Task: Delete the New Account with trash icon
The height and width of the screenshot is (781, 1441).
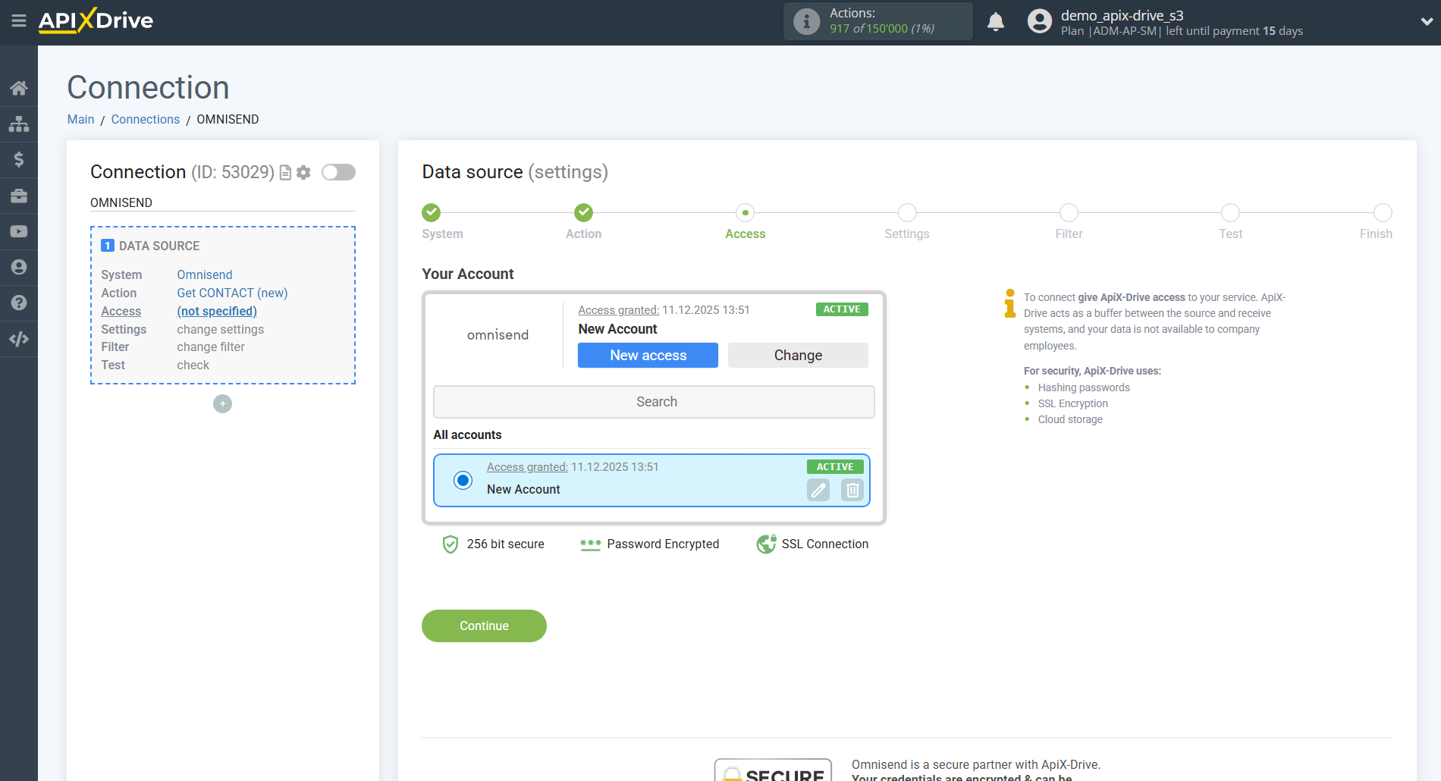Action: 851,490
